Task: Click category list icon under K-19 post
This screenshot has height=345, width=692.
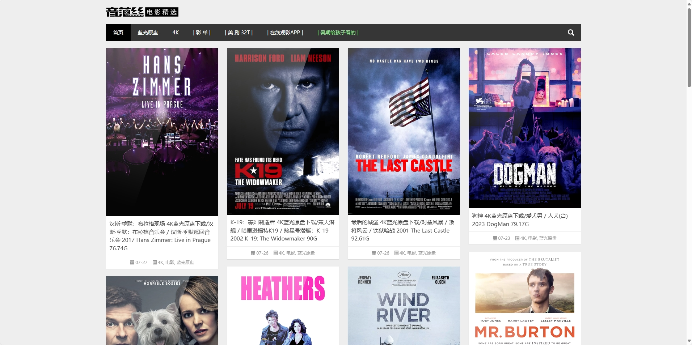Action: point(275,253)
